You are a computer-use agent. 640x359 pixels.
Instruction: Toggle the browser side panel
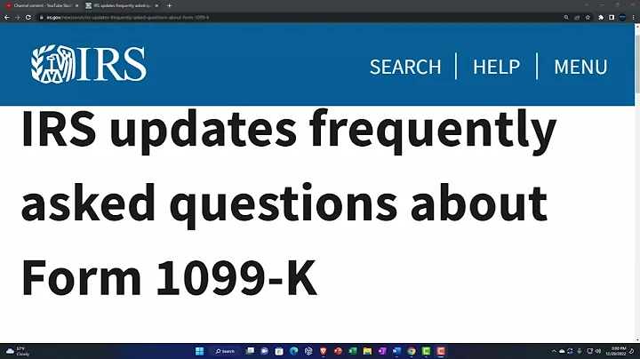click(x=612, y=18)
